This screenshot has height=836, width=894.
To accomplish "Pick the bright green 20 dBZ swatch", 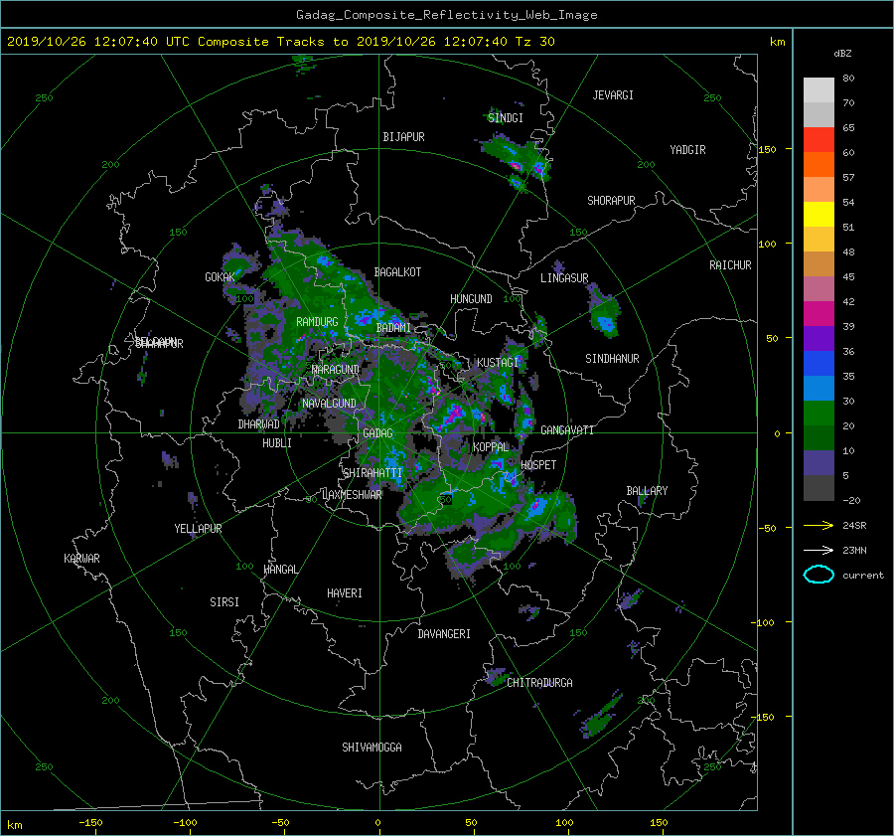I will tap(819, 414).
